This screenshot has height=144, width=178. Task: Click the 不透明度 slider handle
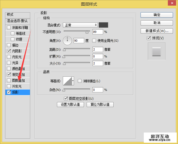point(87,32)
